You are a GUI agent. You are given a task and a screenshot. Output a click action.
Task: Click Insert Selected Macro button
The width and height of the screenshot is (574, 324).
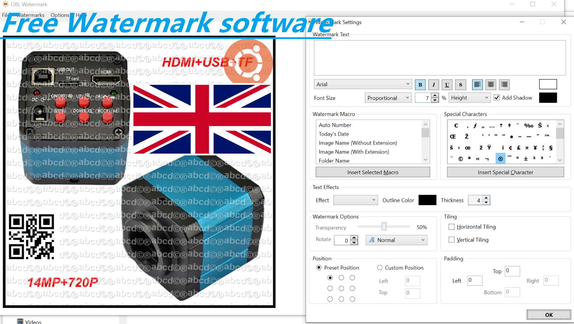tap(373, 173)
